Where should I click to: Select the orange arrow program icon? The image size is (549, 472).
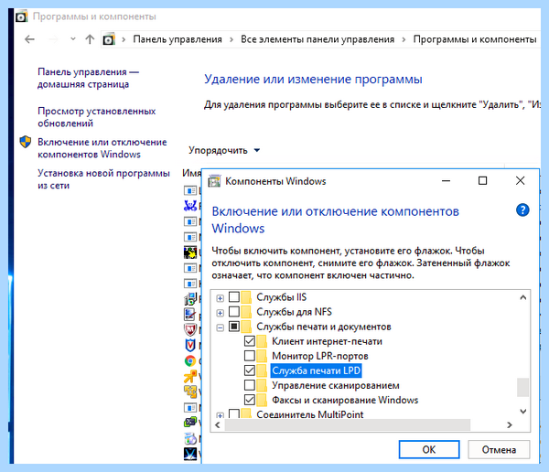190,376
